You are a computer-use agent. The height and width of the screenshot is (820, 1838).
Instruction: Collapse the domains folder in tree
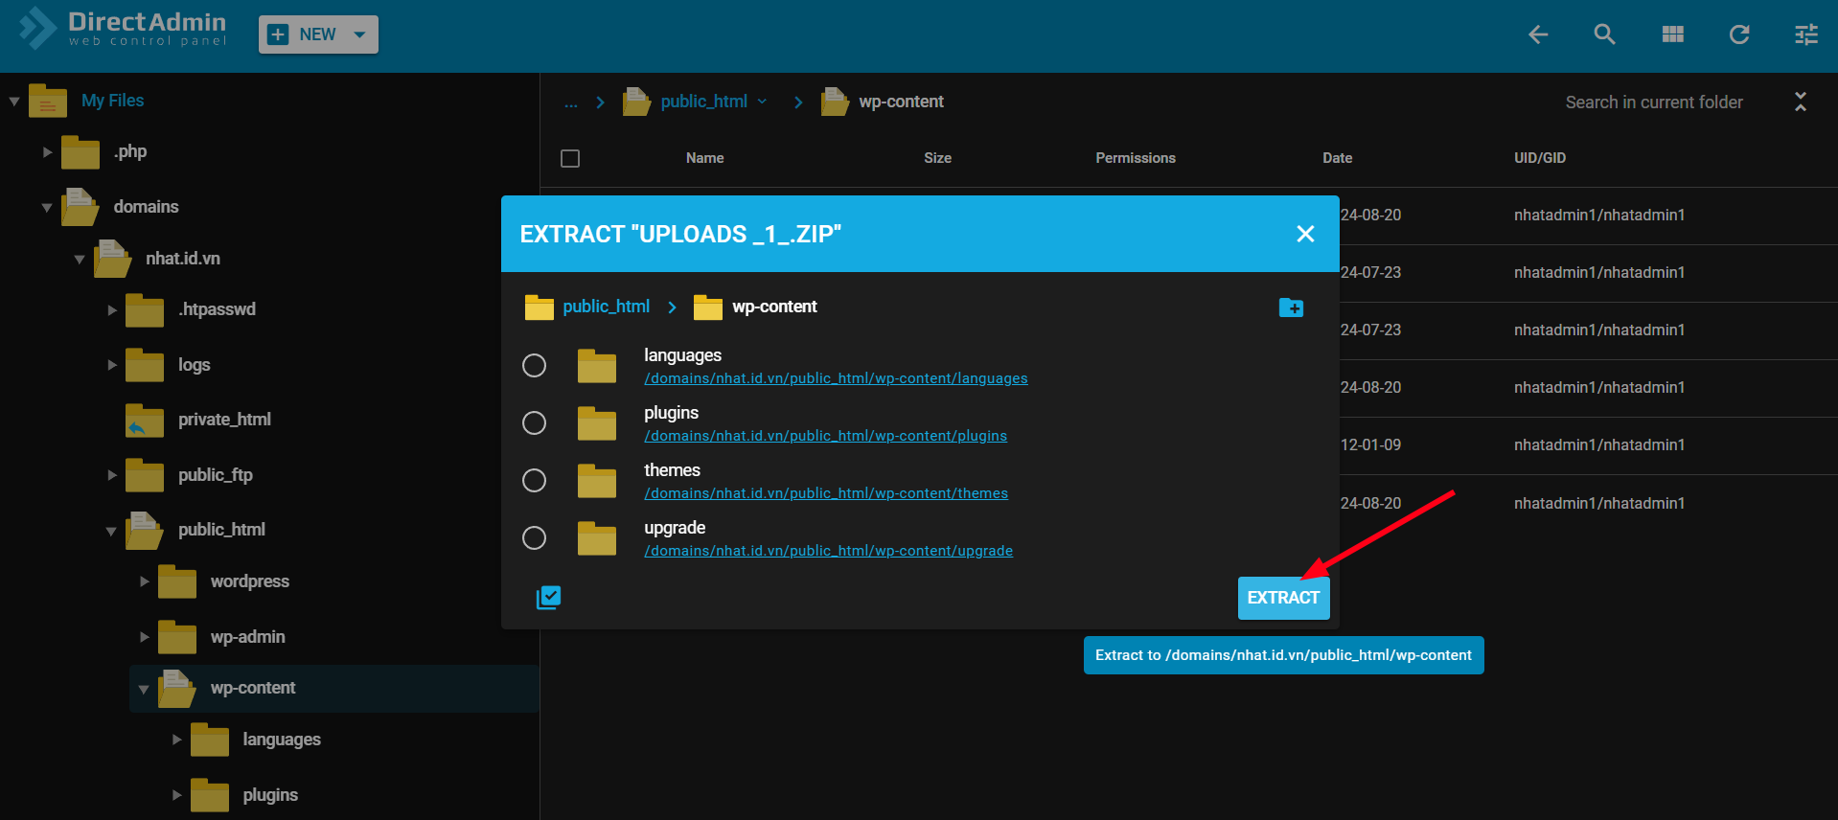point(47,207)
